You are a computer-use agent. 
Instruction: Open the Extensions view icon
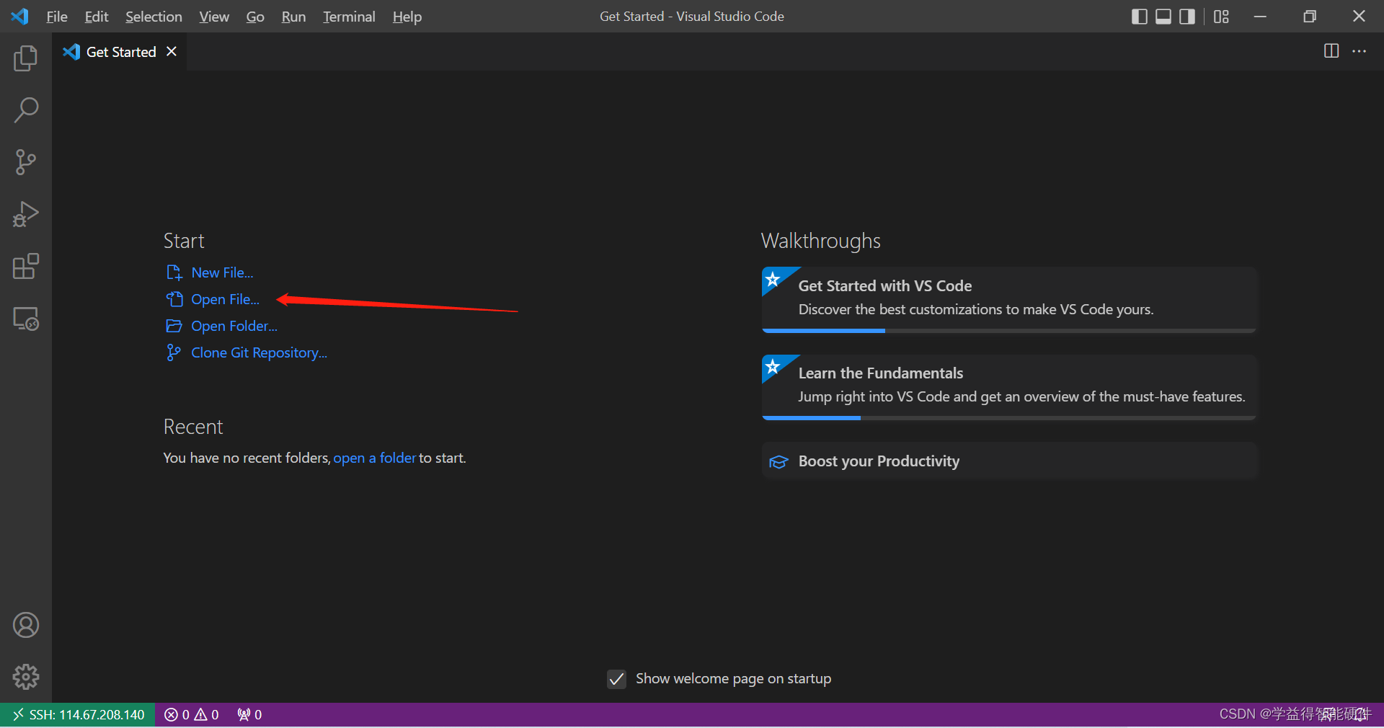(26, 266)
